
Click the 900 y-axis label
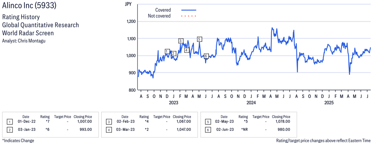pos(132,73)
